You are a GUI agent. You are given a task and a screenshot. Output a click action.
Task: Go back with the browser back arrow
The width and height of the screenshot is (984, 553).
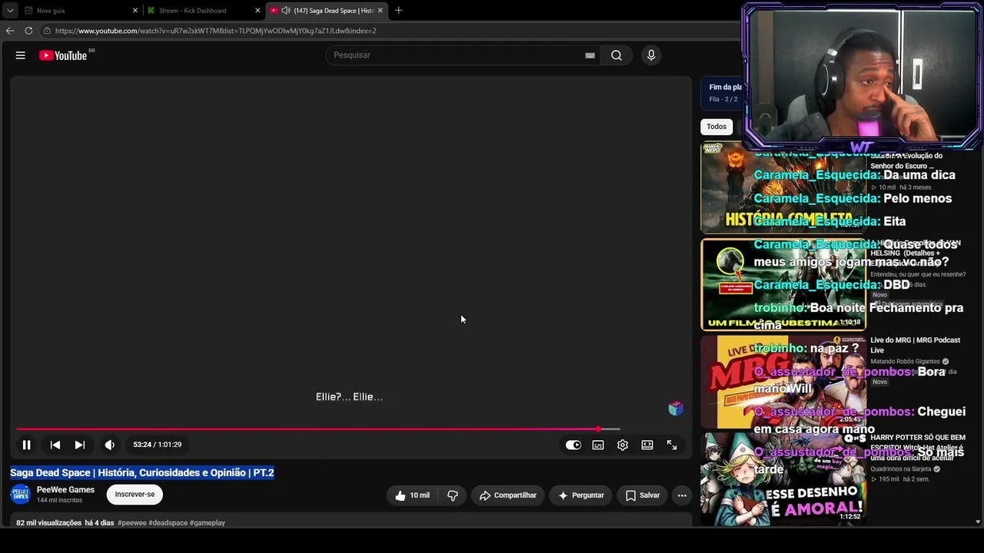[10, 31]
